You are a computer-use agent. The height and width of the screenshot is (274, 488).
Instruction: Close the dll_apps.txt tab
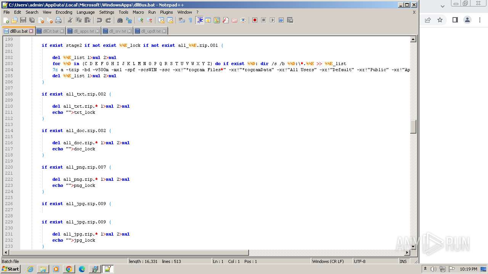point(97,31)
